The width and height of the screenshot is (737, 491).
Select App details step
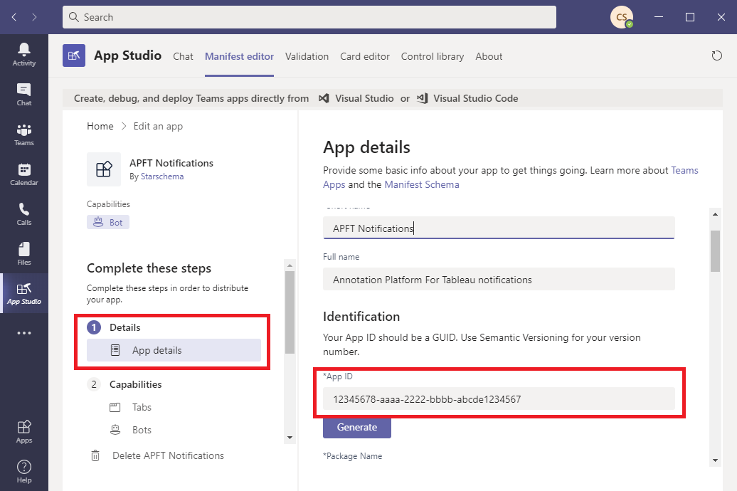174,350
